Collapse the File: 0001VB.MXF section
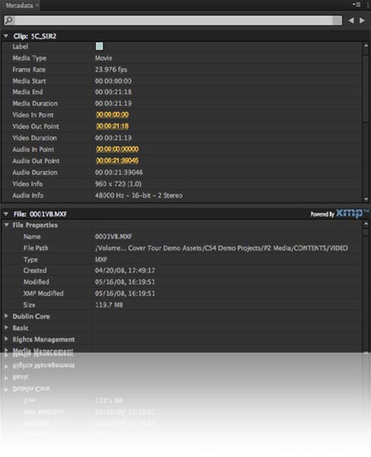Image resolution: width=371 pixels, height=457 pixels. (6, 214)
